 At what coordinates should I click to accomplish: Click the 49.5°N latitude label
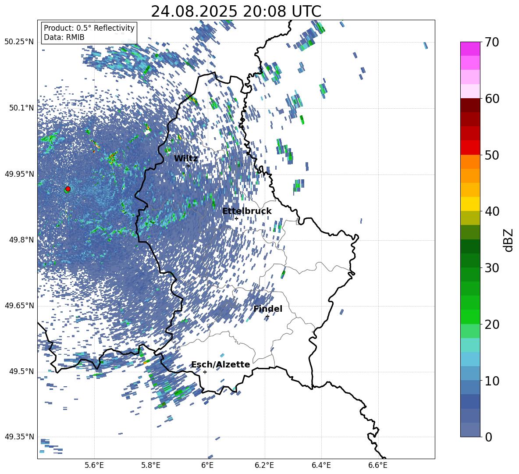tap(21, 371)
